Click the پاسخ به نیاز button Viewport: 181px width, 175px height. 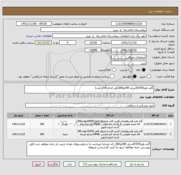pos(137,164)
